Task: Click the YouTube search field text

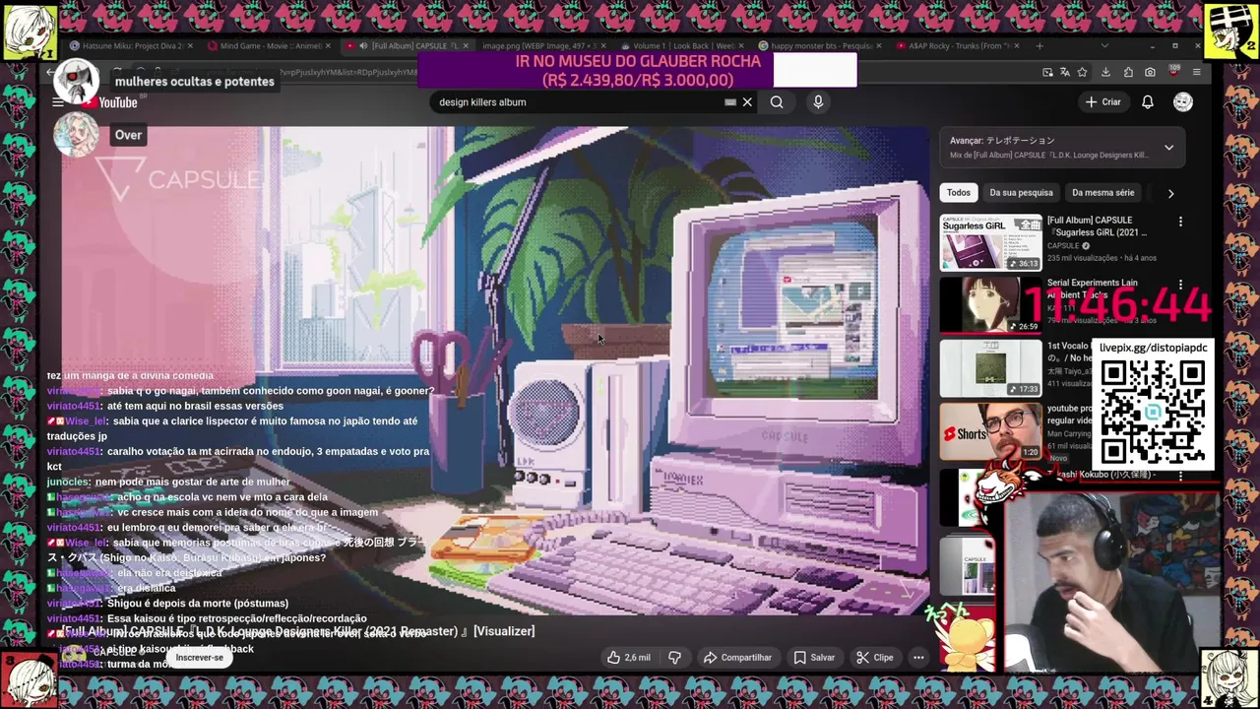Action: point(482,102)
